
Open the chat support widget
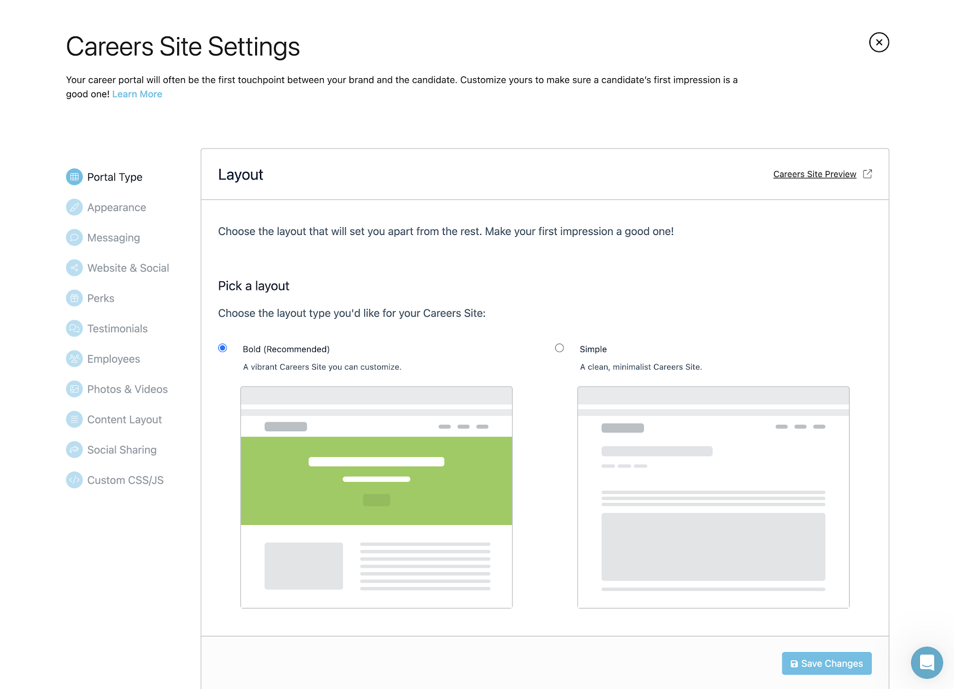927,663
